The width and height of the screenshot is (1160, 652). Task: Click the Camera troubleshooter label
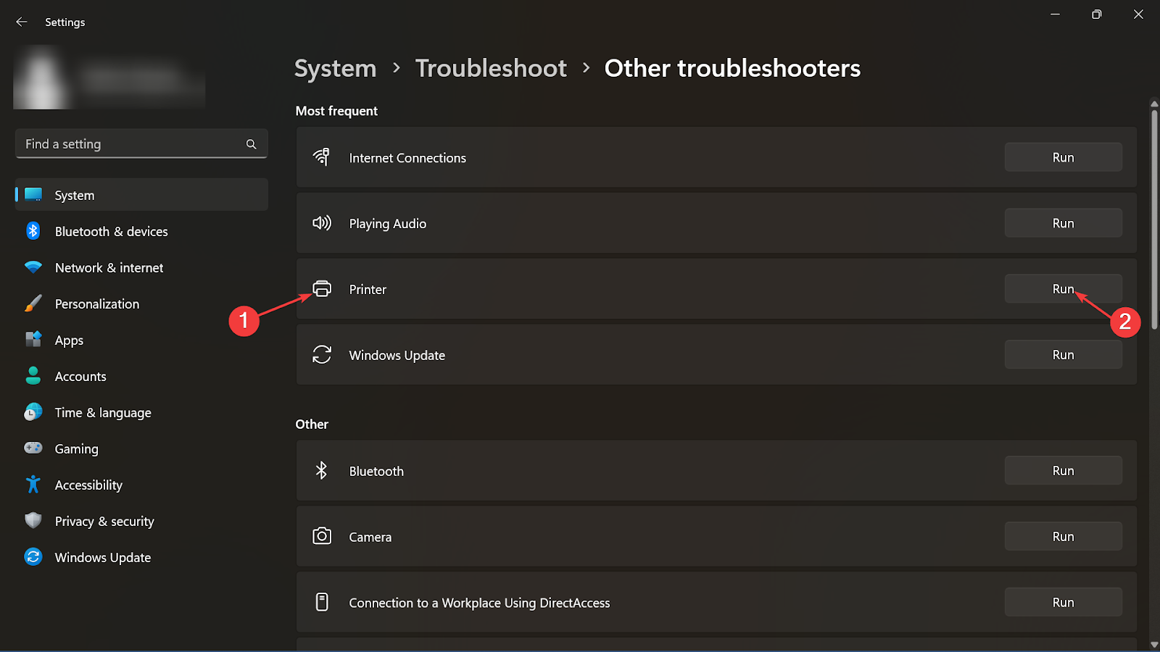(x=370, y=537)
